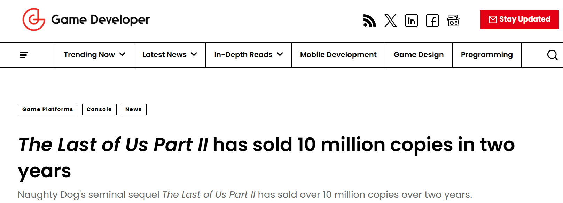Click the Google News icon
This screenshot has height=203, width=563.
point(453,21)
